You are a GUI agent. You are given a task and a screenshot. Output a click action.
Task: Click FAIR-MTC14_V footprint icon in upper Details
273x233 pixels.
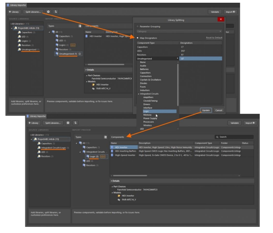point(93,89)
